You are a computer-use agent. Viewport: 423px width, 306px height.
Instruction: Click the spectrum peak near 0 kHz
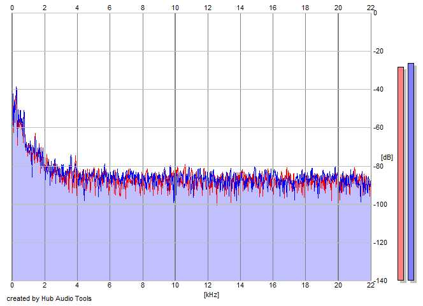click(x=16, y=88)
